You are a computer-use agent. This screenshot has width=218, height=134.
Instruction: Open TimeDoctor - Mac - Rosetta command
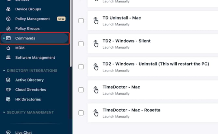click(x=131, y=110)
